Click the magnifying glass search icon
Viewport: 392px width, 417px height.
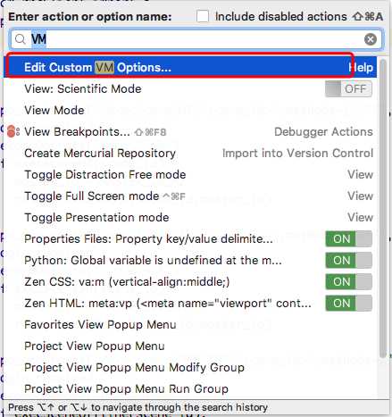coord(21,39)
